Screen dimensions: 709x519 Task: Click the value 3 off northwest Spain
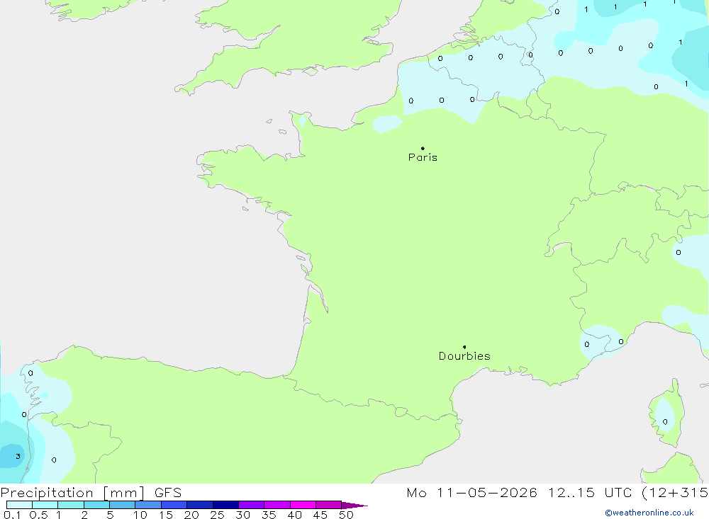point(18,456)
